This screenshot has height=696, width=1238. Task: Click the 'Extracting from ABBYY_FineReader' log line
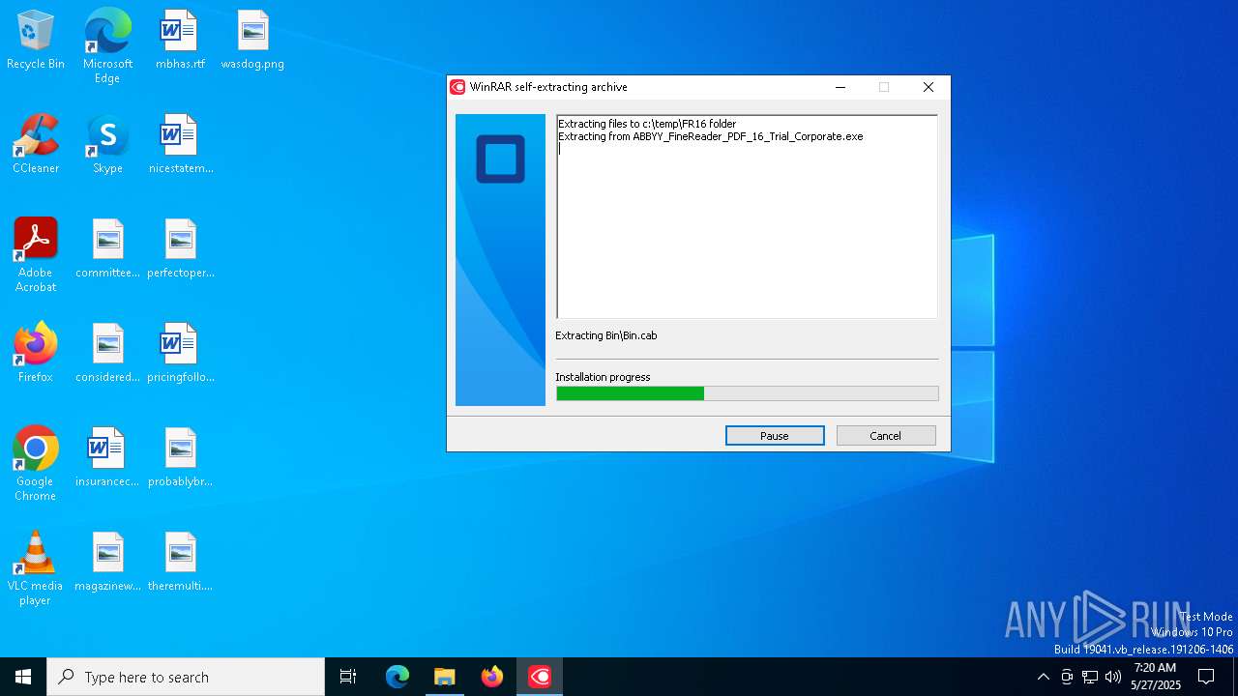711,136
